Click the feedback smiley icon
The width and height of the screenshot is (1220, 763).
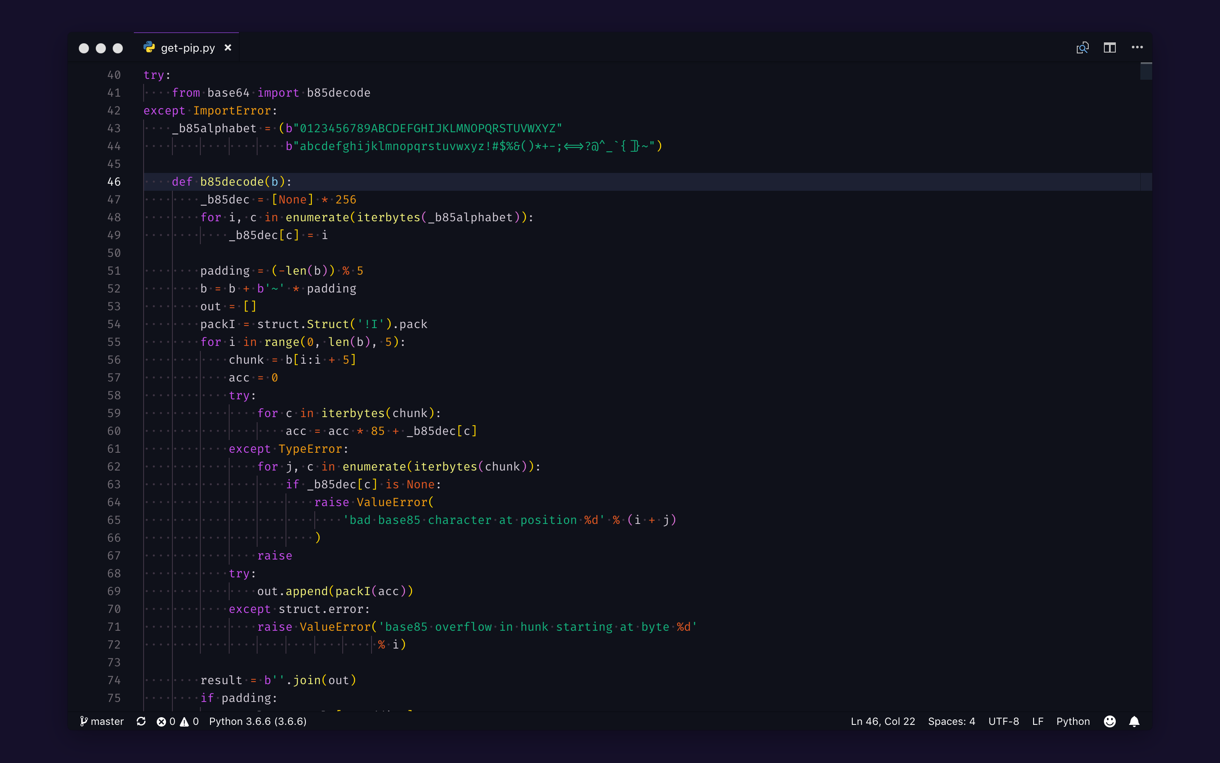click(x=1109, y=721)
